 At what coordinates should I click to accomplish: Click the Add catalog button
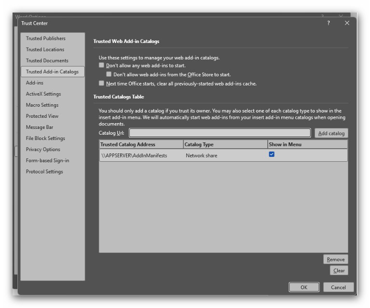(x=331, y=133)
